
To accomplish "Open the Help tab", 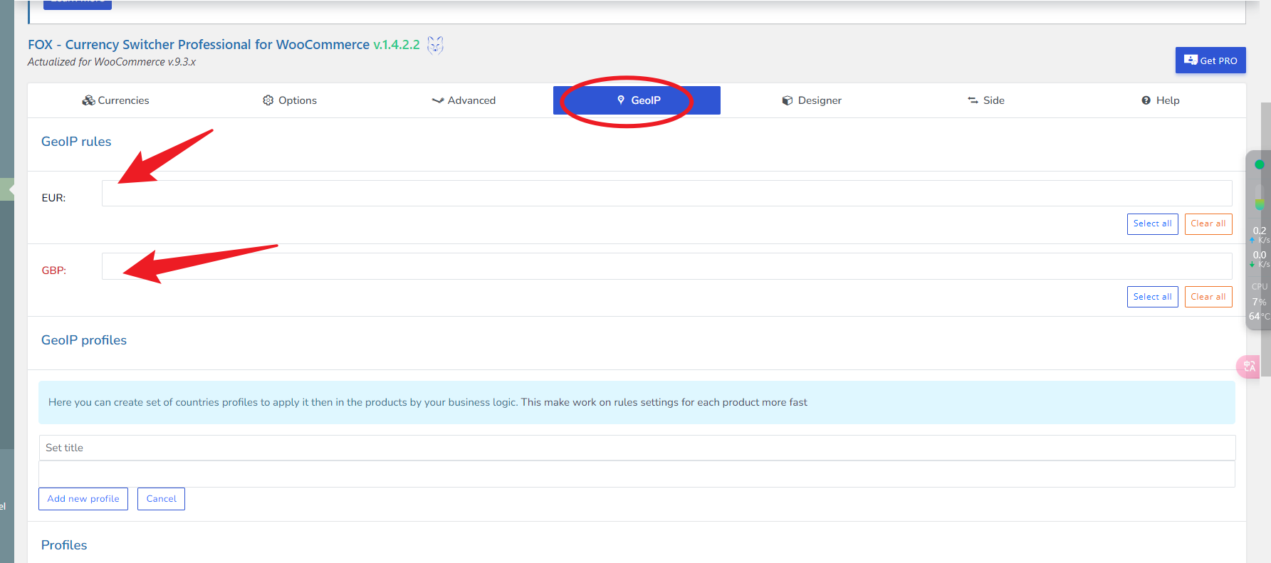I will [1159, 100].
